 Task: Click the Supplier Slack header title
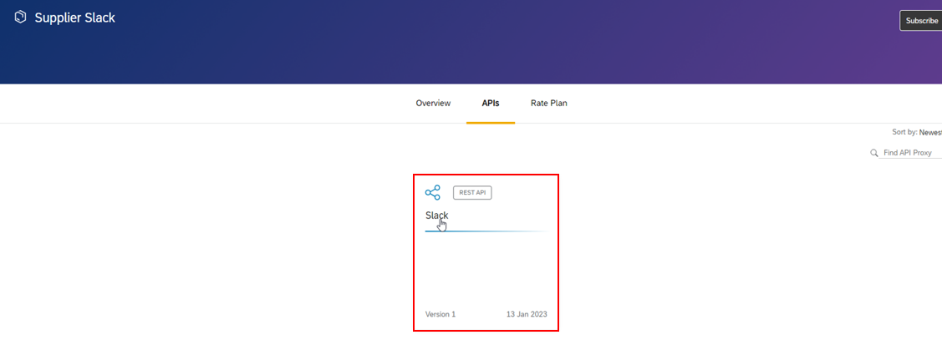pos(74,18)
